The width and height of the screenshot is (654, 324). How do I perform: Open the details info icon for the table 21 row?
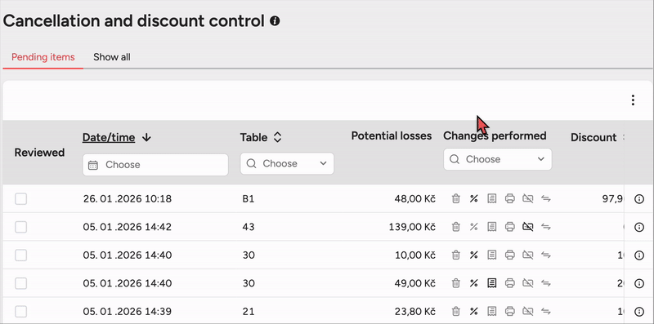pos(639,311)
